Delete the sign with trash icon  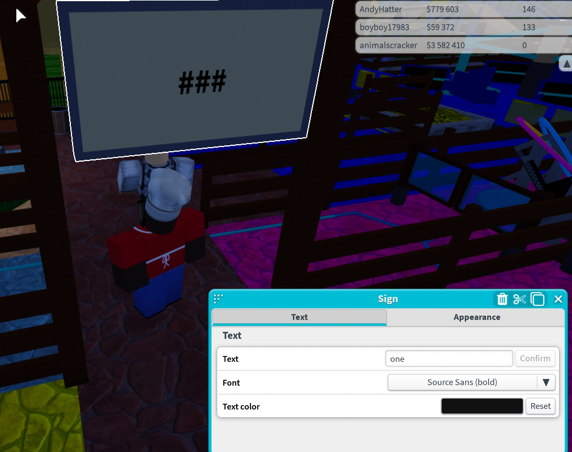[x=502, y=299]
